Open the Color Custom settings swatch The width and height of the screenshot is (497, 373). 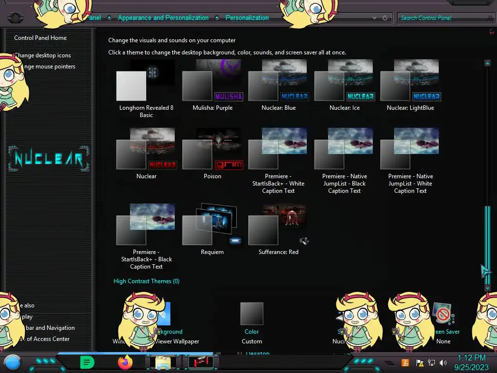tap(252, 313)
